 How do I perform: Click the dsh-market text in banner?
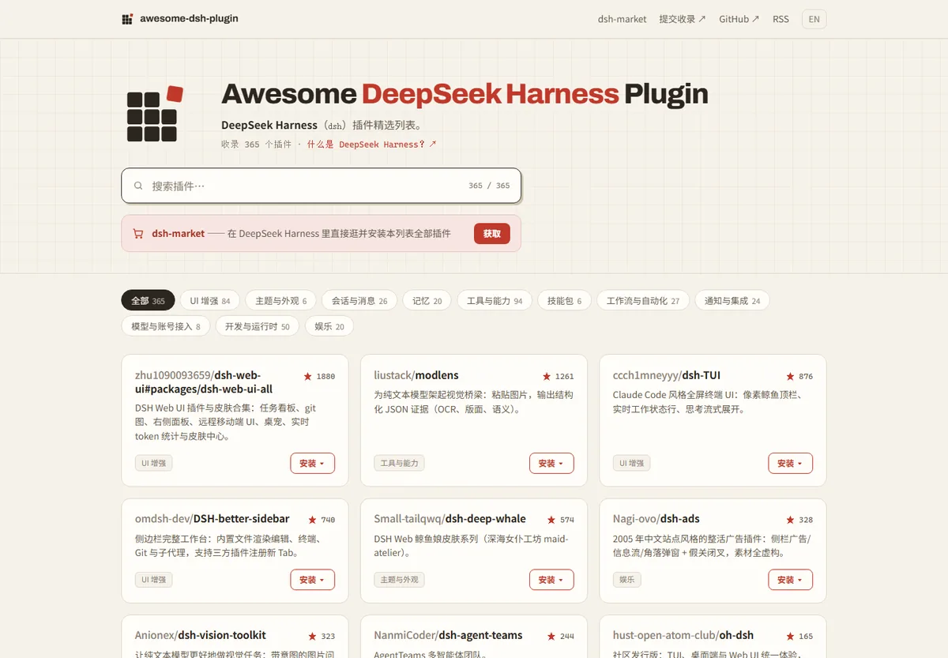(179, 234)
